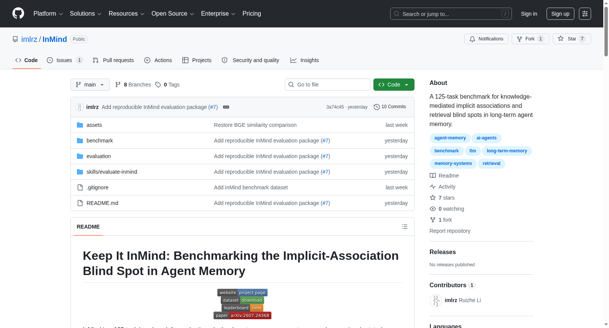This screenshot has height=328, width=609.
Task: Switch to Security and quality tab
Action: 250,60
